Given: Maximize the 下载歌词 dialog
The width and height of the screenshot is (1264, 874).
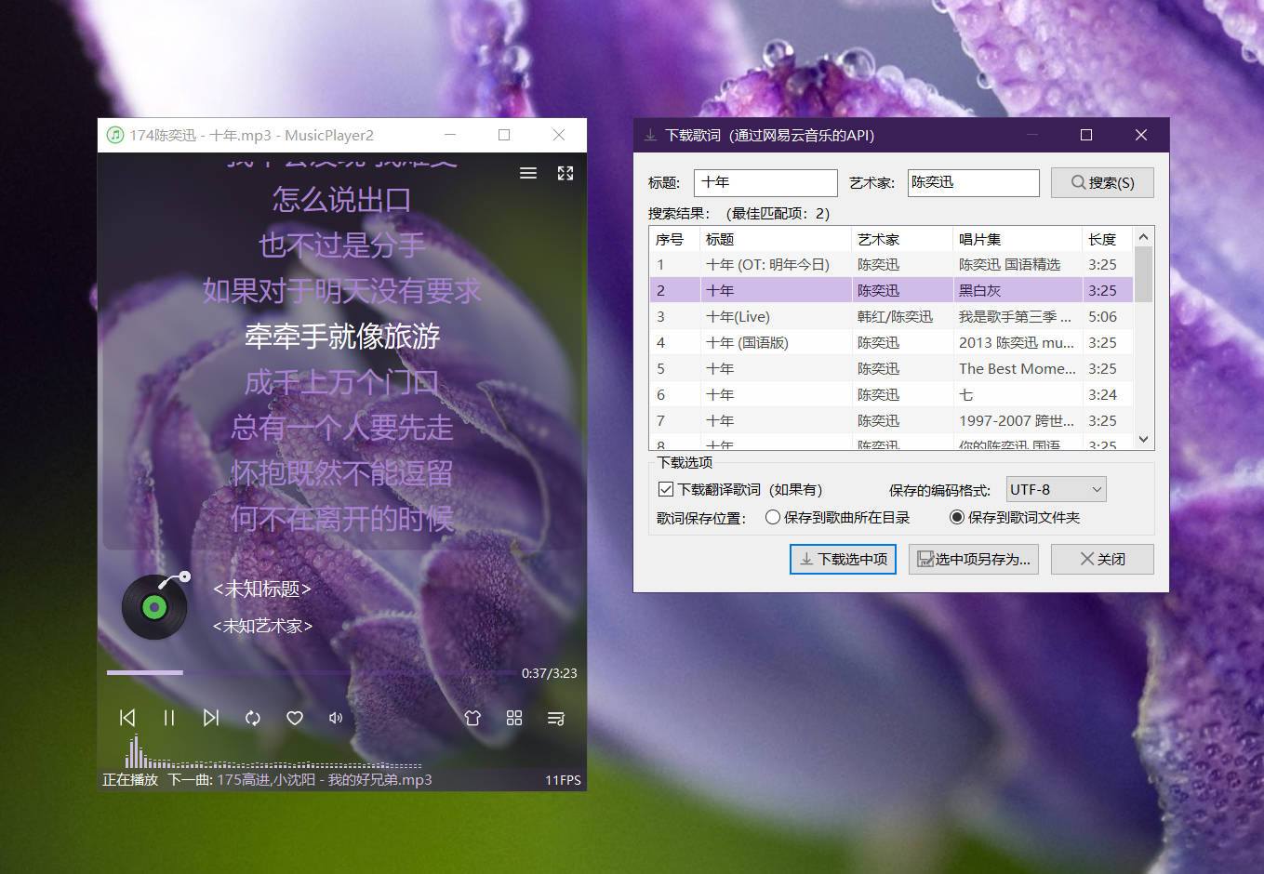Looking at the screenshot, I should point(1085,135).
